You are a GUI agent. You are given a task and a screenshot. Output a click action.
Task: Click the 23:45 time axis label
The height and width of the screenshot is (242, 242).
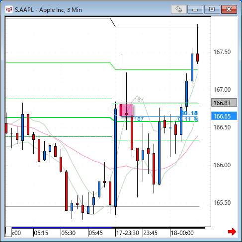click(150, 233)
